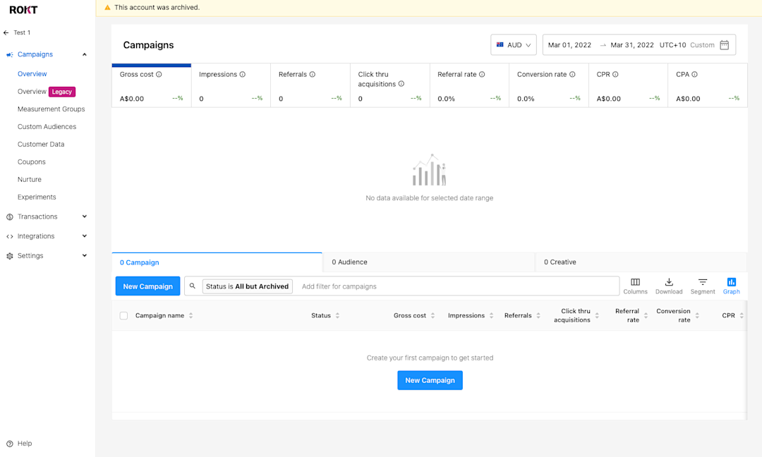Sort by Referrals column in table
This screenshot has height=457, width=762.
pyautogui.click(x=538, y=316)
